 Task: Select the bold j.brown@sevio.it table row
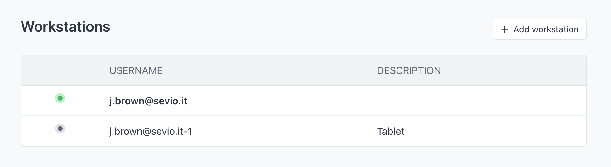pyautogui.click(x=304, y=101)
